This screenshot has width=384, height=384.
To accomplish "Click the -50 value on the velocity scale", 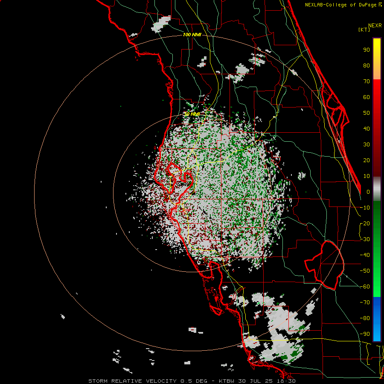I will point(365,271).
